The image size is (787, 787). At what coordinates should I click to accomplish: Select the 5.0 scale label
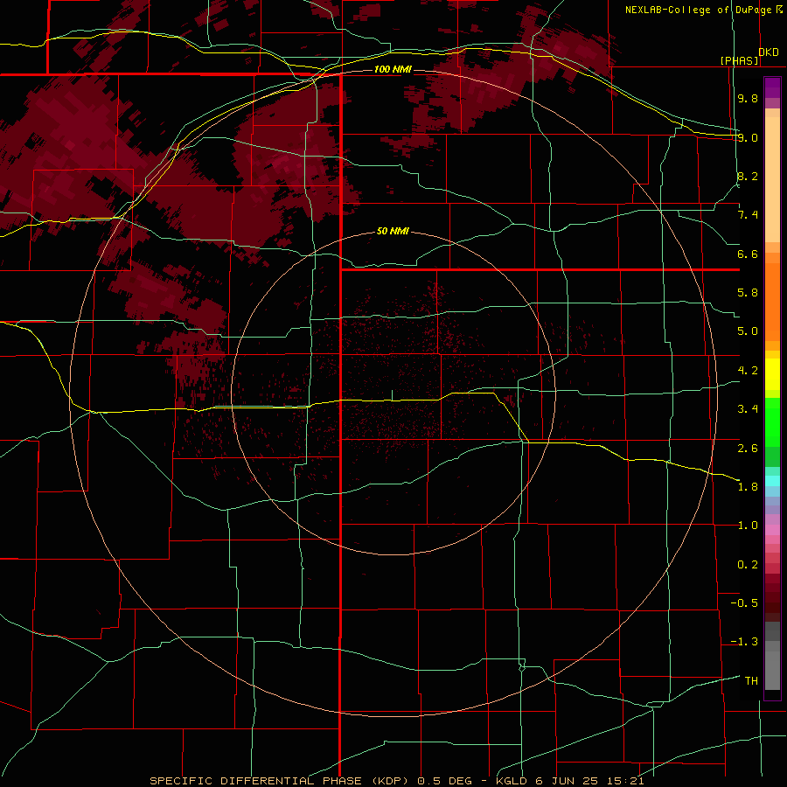[748, 331]
